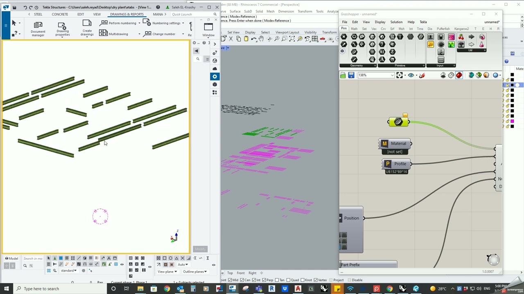
Task: Click the cherry icon in Util panel
Action: [x=461, y=37]
